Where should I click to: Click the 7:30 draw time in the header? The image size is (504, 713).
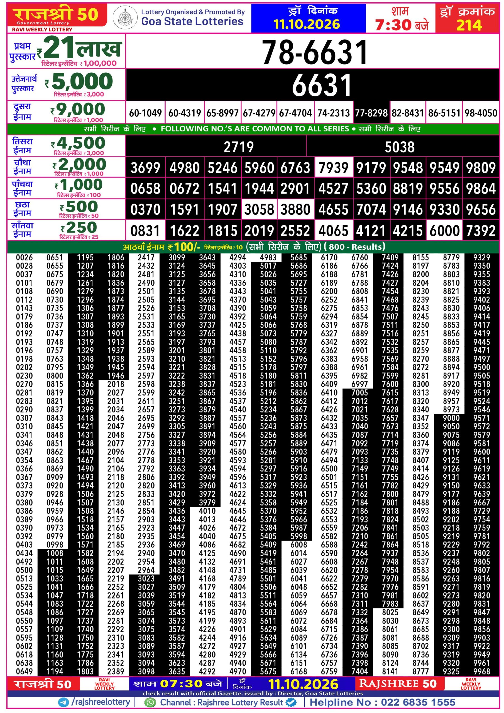coord(393,25)
